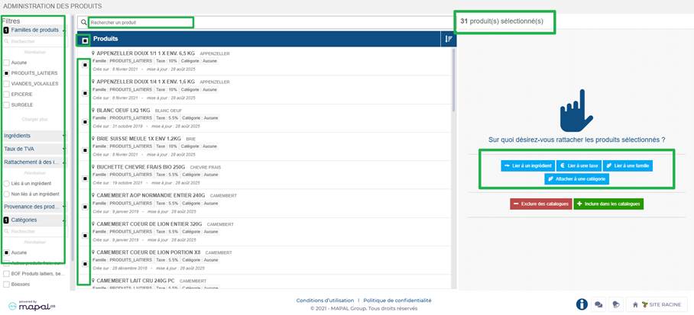The image size is (694, 315).
Task: Click the home SITE RACINE button
Action: coord(658,304)
